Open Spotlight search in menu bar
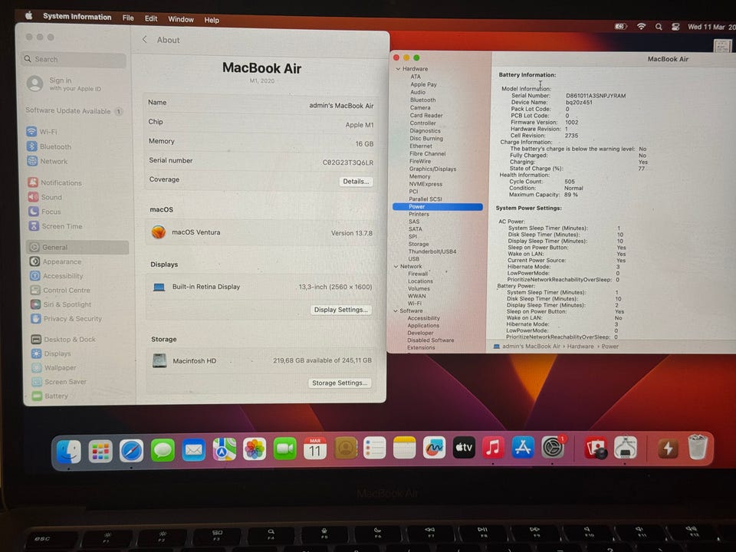Viewport: 736px width, 552px height. point(659,27)
